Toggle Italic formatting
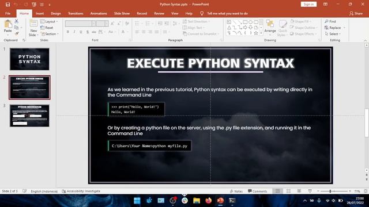Image resolution: width=369 pixels, height=207 pixels. click(x=74, y=32)
